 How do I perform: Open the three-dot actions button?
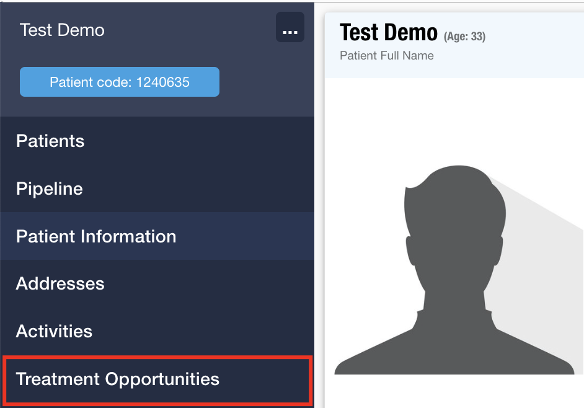coord(289,27)
